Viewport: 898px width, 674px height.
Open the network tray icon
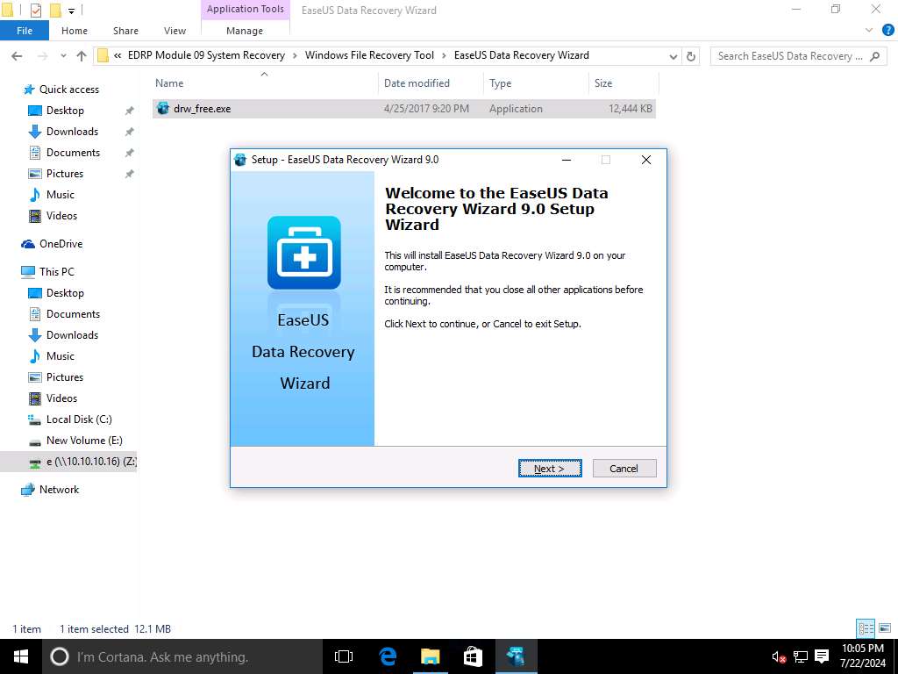coord(800,656)
